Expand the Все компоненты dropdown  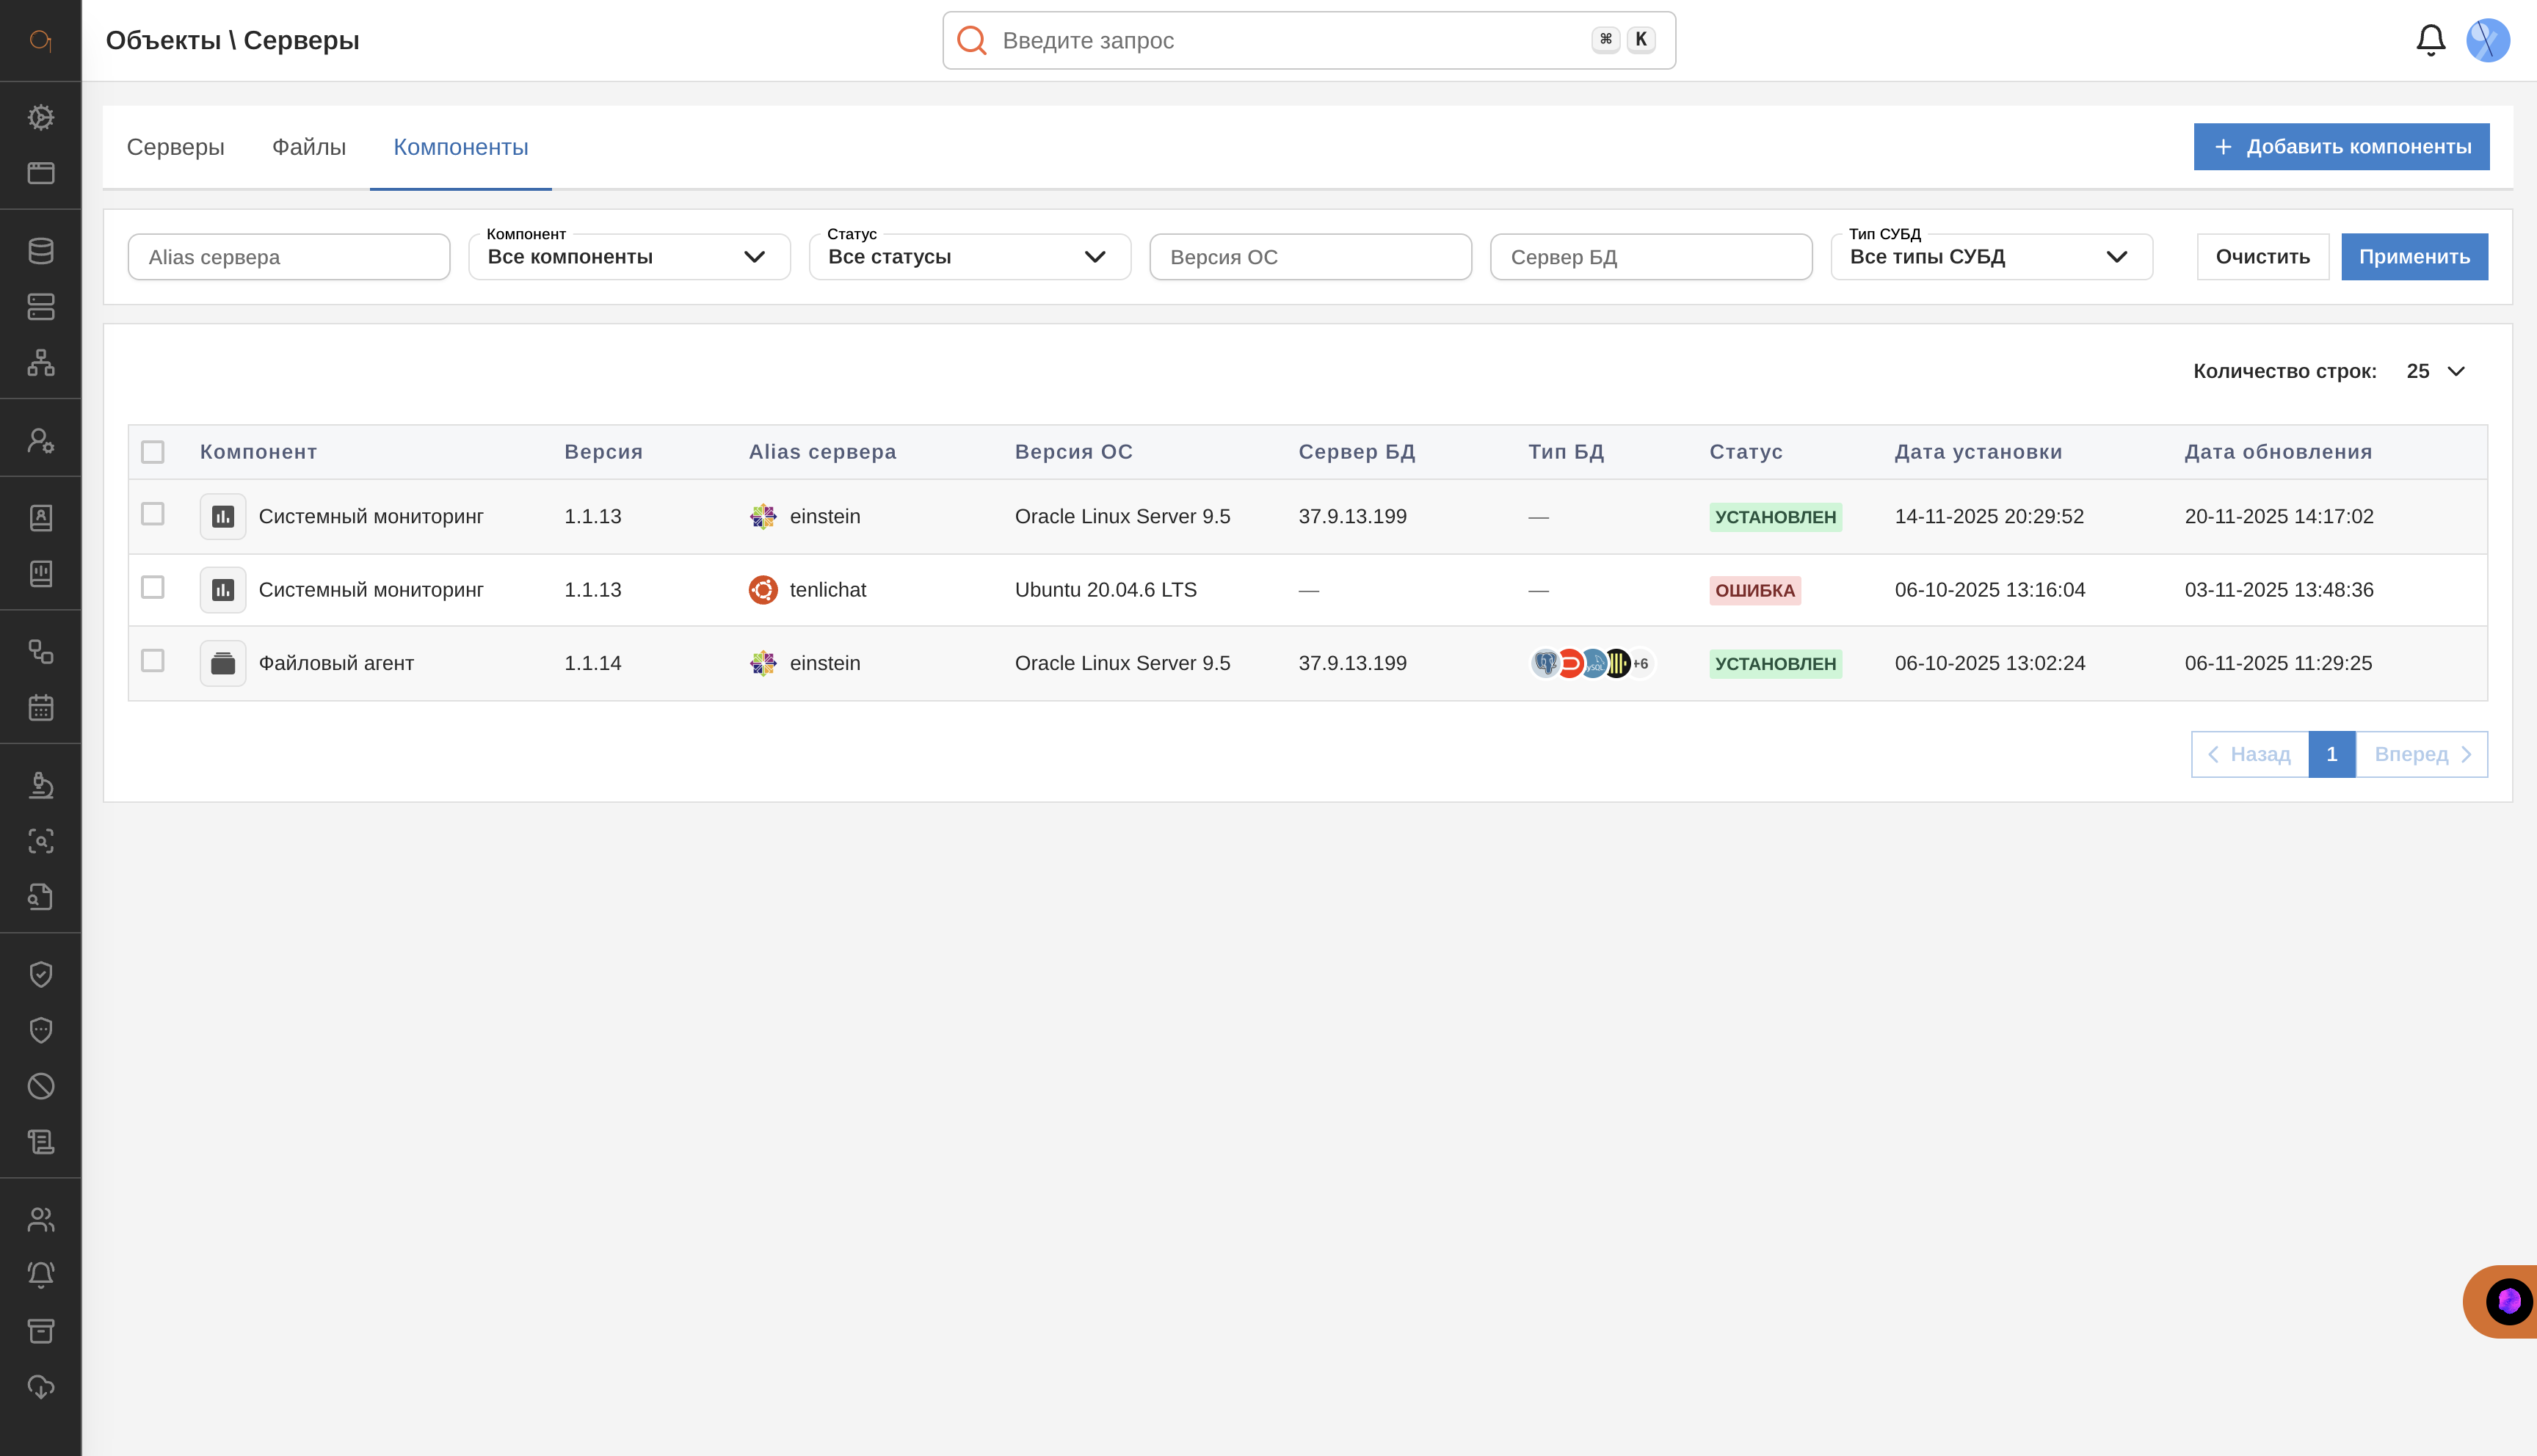click(629, 257)
